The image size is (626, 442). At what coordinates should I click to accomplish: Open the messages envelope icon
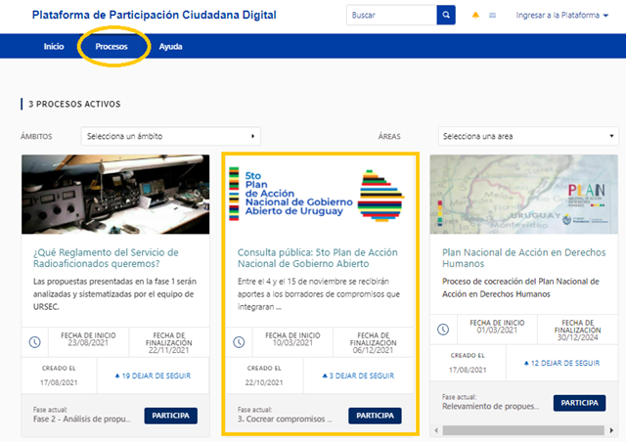click(x=493, y=16)
